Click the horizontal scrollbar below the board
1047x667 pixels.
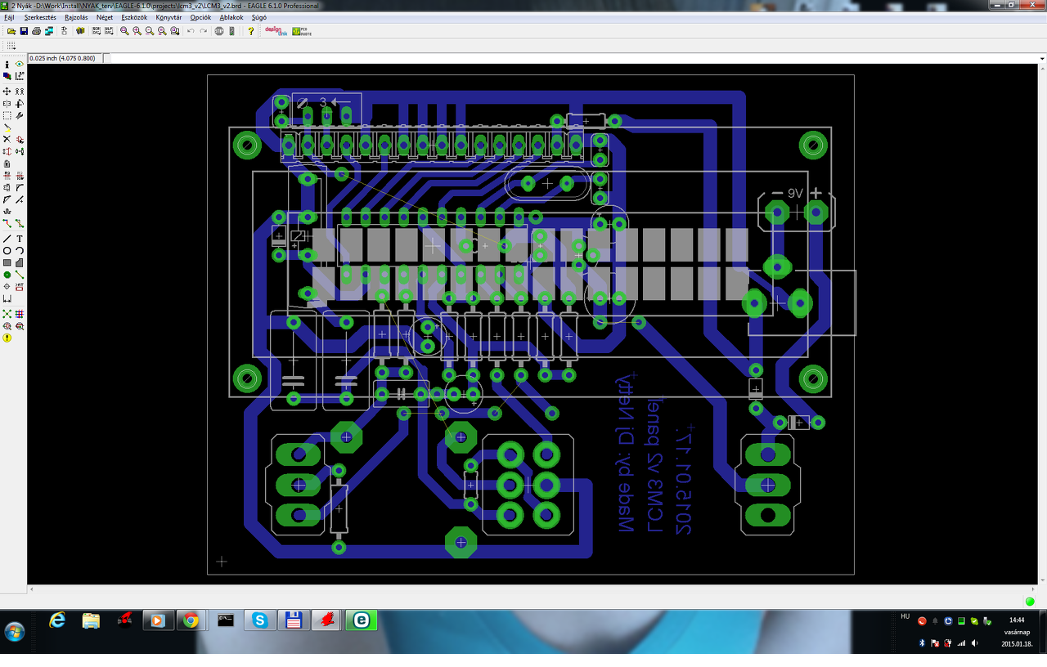point(534,589)
